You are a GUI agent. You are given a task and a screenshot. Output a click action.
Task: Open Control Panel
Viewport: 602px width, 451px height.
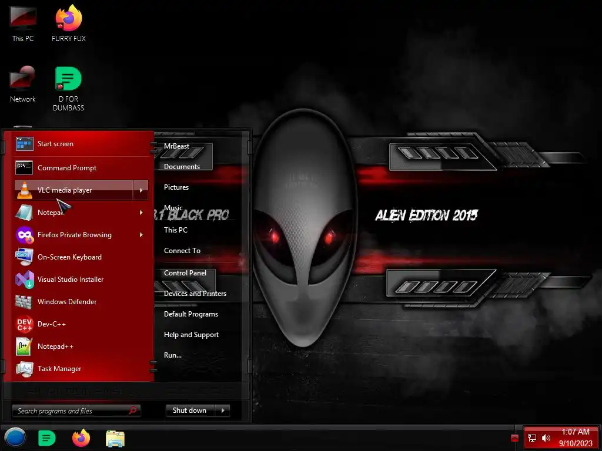185,273
